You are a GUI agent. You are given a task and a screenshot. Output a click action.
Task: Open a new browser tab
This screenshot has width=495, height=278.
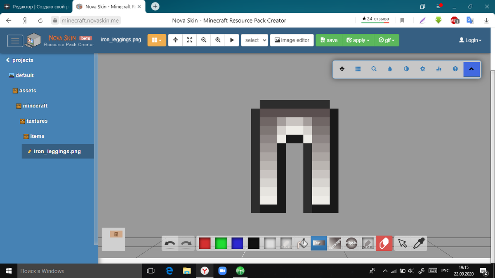click(x=155, y=6)
